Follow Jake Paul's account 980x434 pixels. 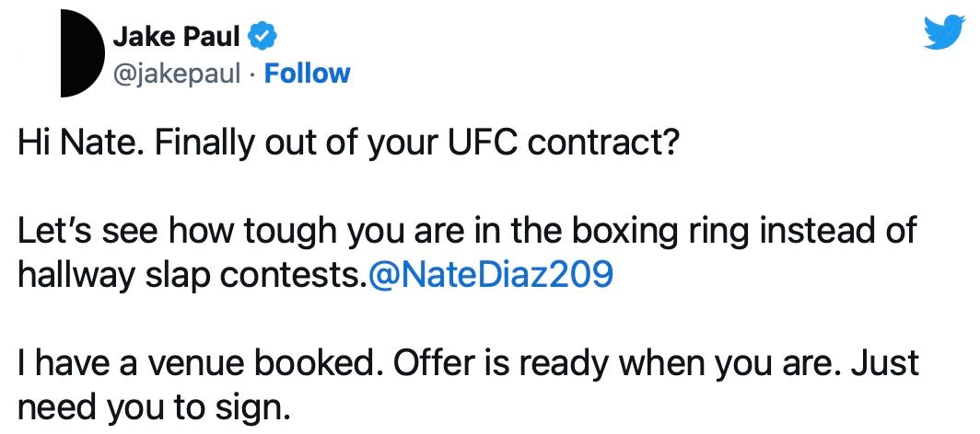tap(307, 74)
